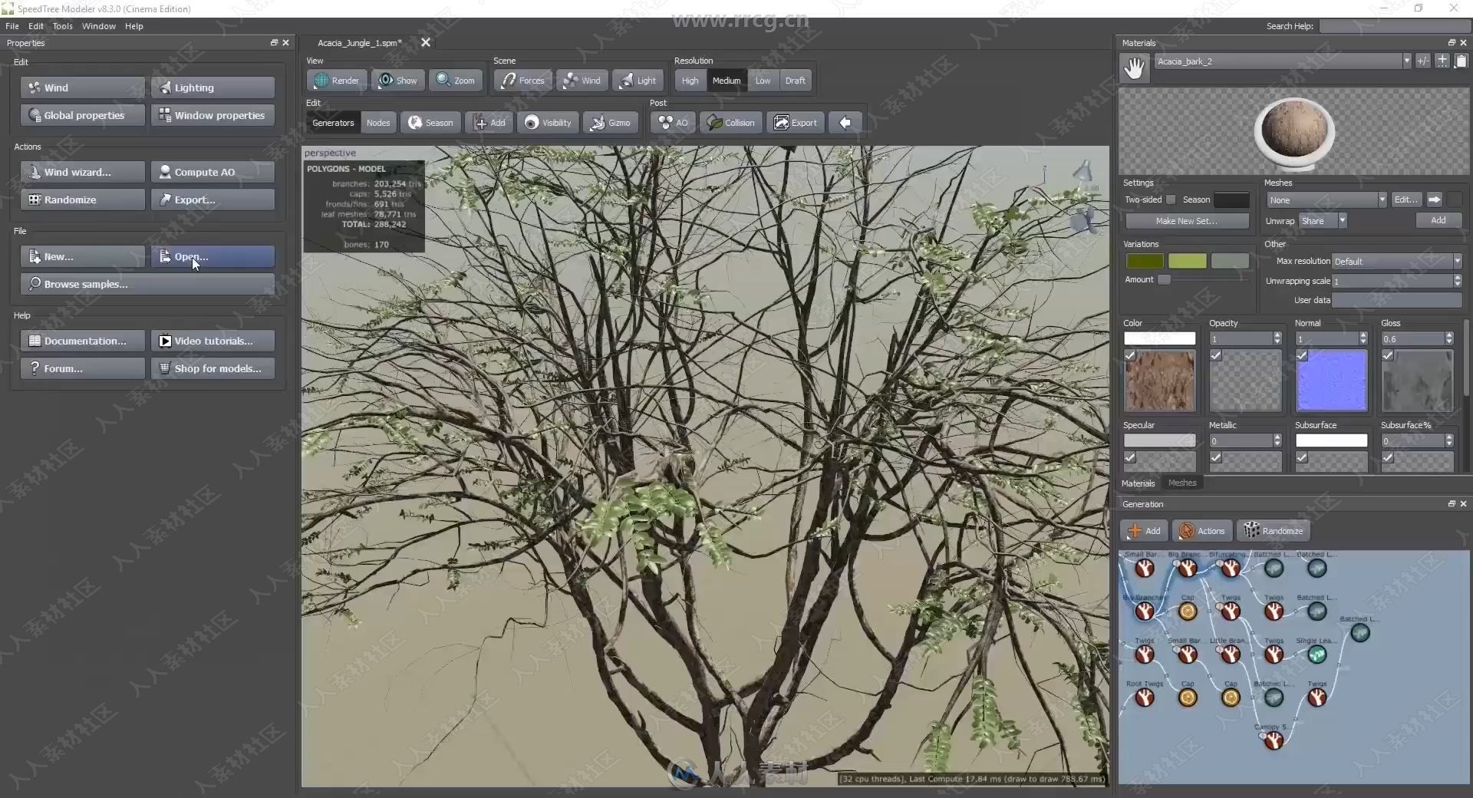
Task: Select the Bifurcating generator node
Action: 1231,569
